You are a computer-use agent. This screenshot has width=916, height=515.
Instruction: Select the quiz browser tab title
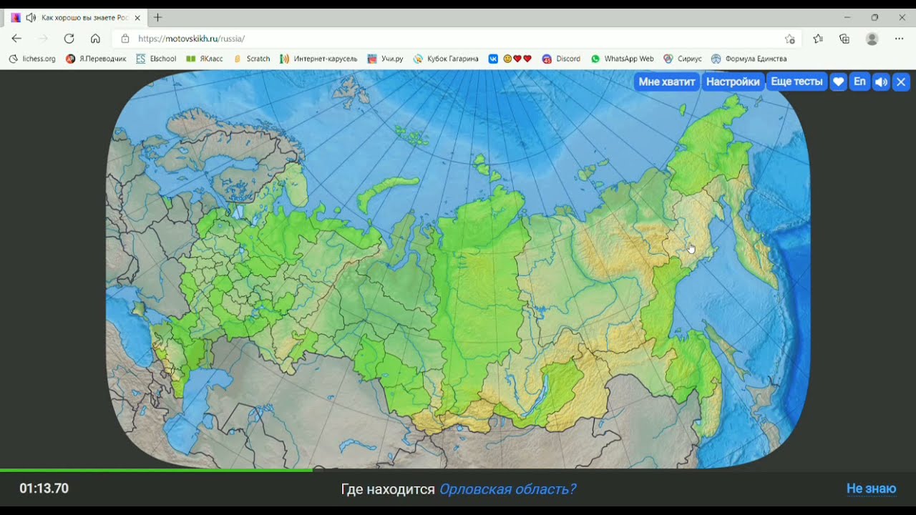pyautogui.click(x=85, y=17)
